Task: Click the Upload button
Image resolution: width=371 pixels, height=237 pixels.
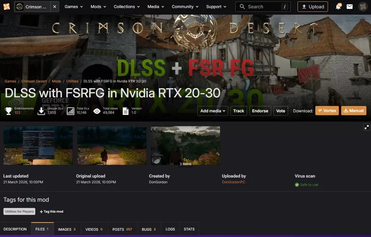Action: click(313, 6)
